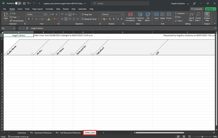This screenshot has height=138, width=218.
Task: Click the Cut scissors icon
Action: pyautogui.click(x=11, y=13)
